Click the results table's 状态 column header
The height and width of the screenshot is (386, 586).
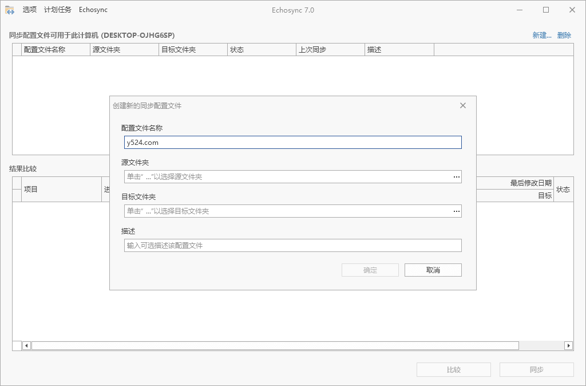[x=563, y=189]
